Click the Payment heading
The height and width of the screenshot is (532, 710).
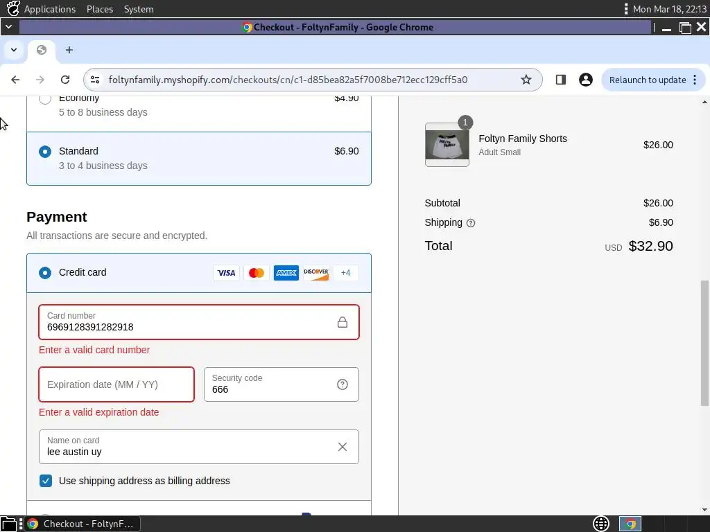(57, 217)
